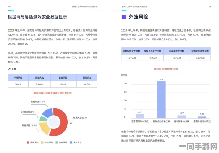
Task: Click the y-axis value 30
Action: coord(125,92)
